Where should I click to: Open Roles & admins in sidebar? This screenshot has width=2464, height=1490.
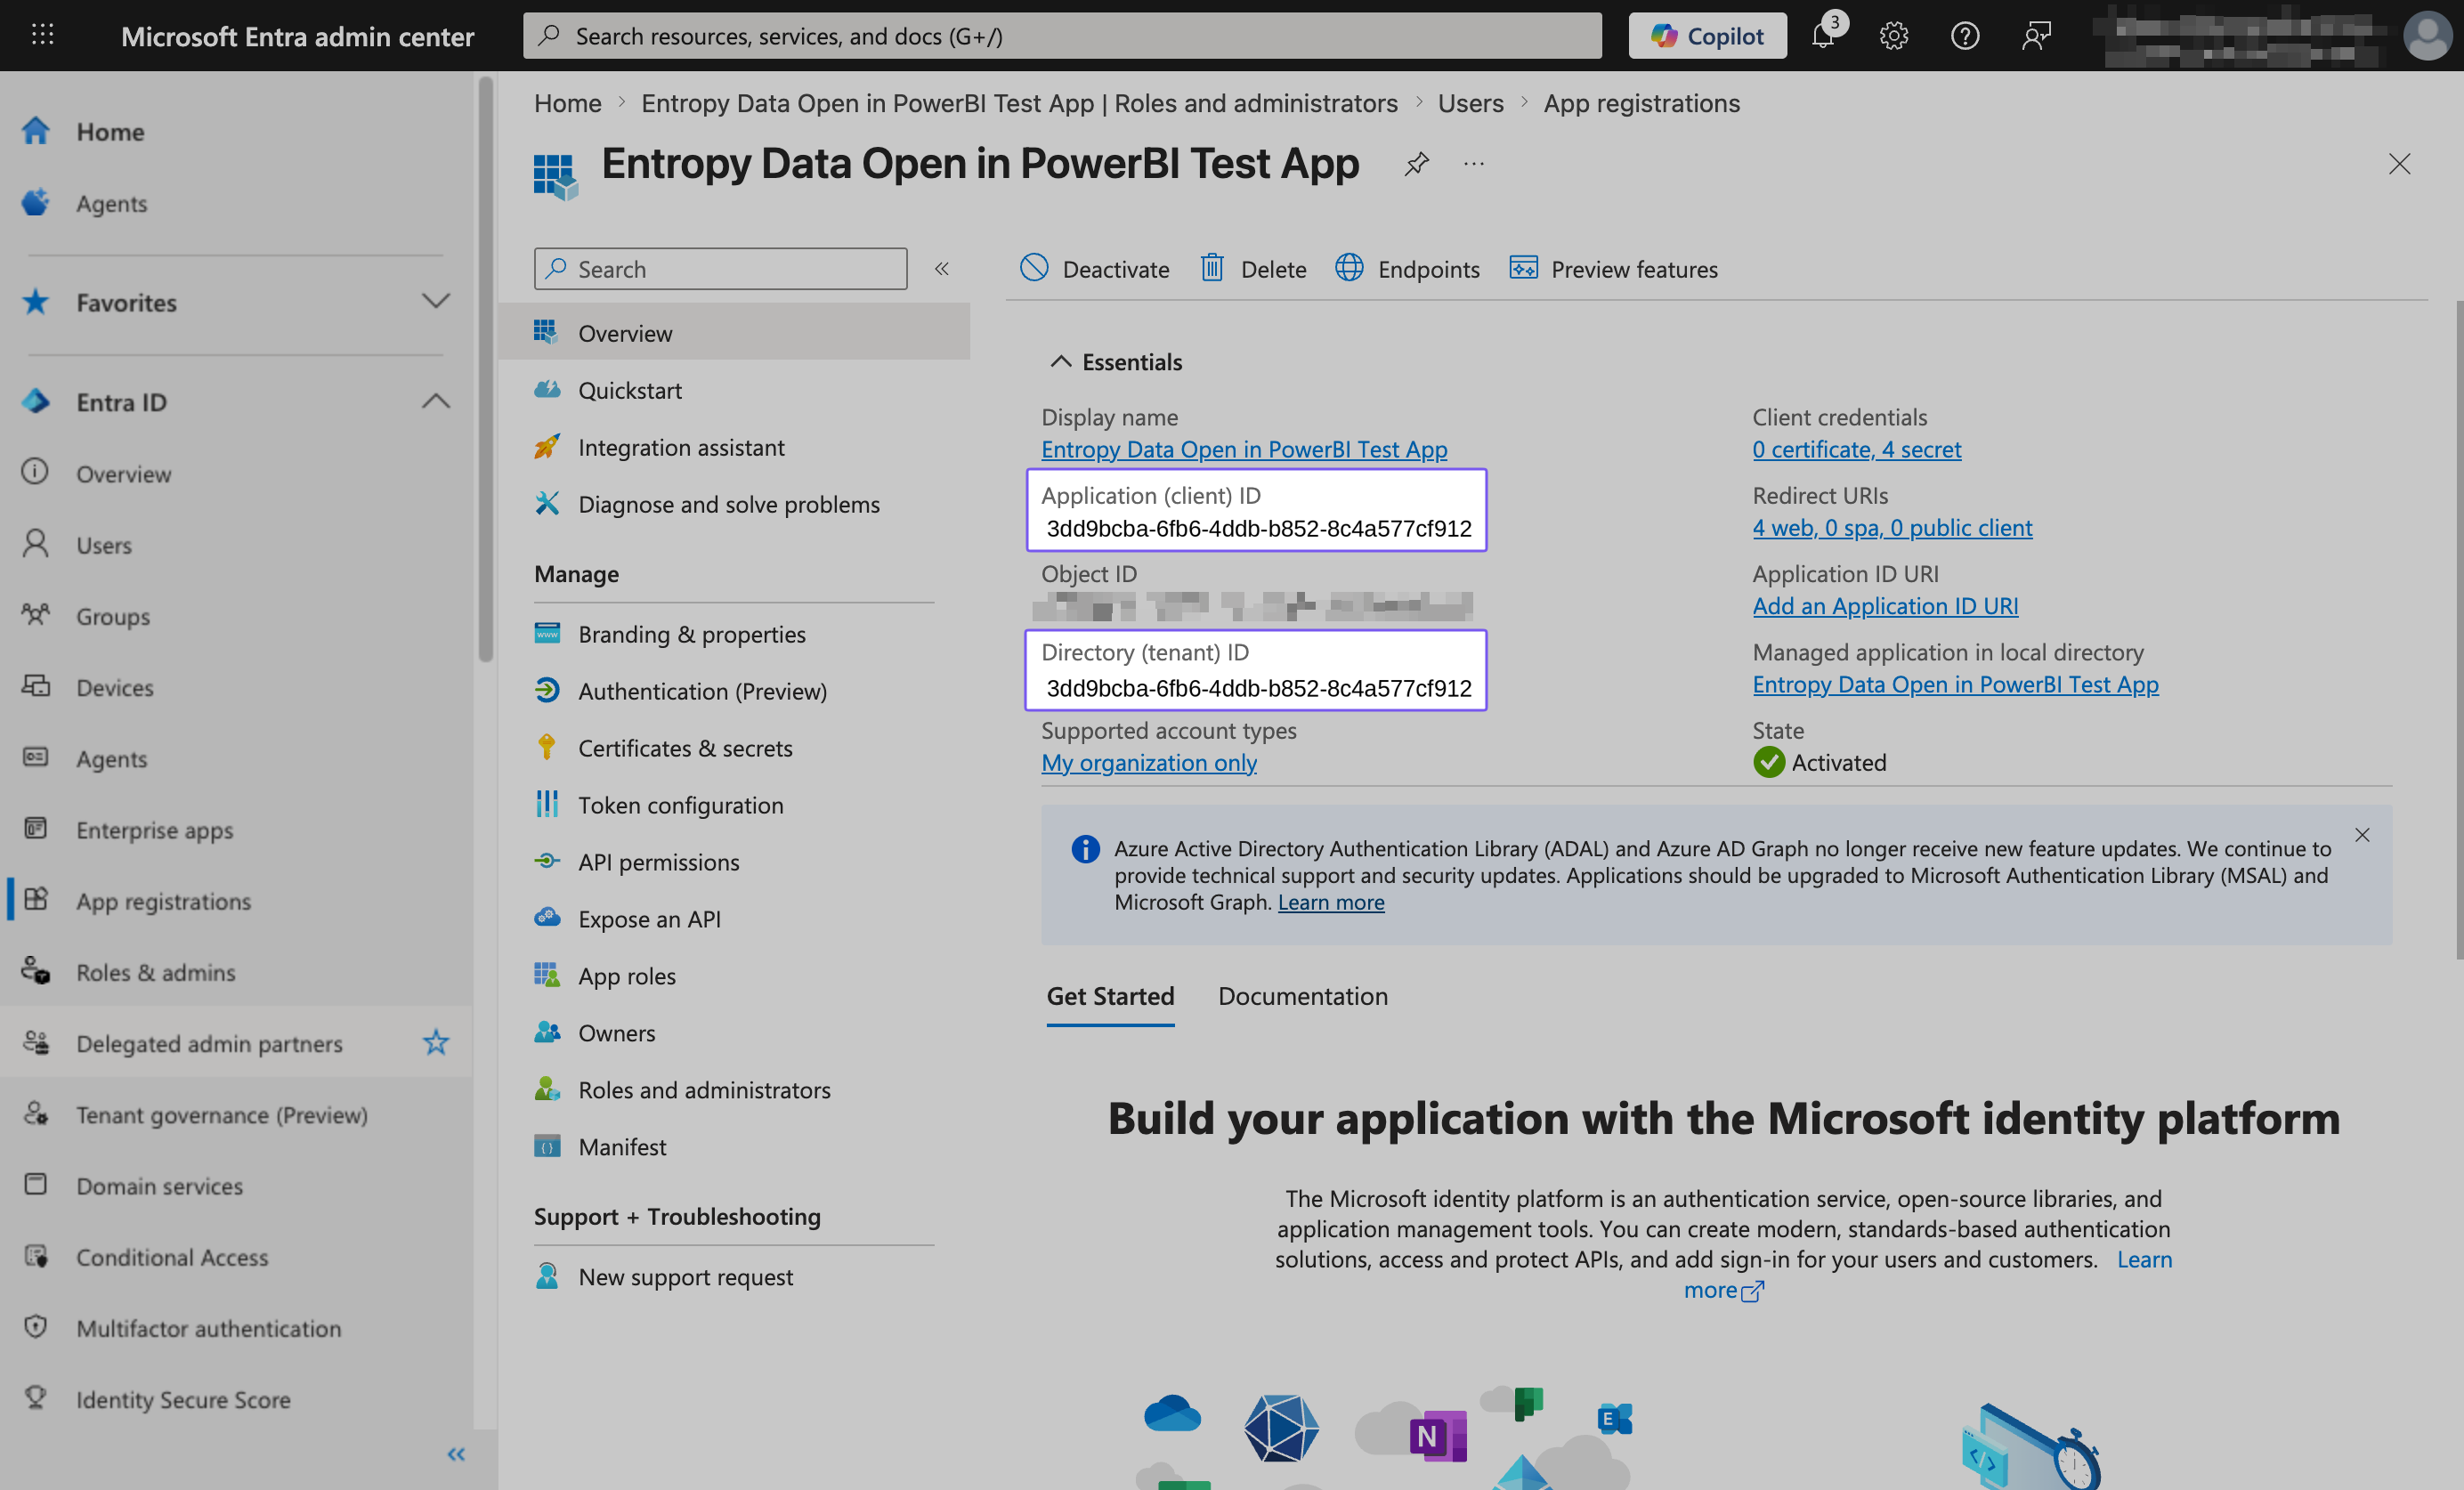(x=156, y=971)
